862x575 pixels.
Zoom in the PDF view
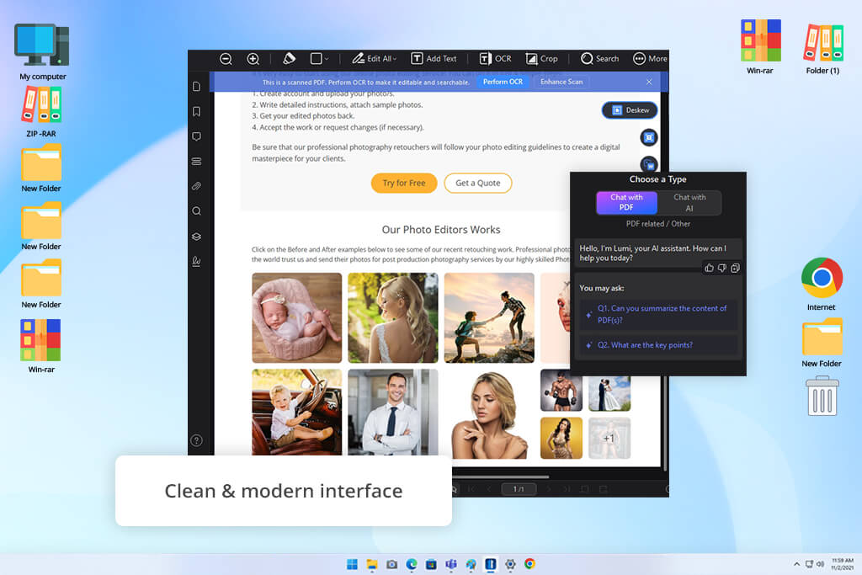(x=253, y=59)
